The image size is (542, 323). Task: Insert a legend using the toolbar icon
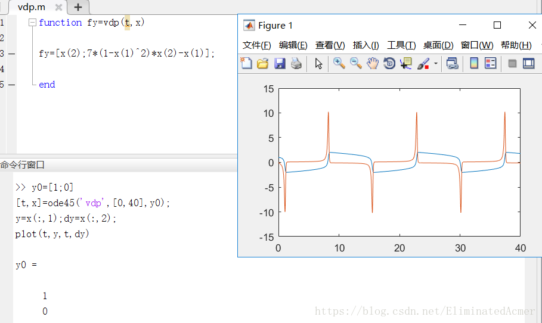point(491,63)
